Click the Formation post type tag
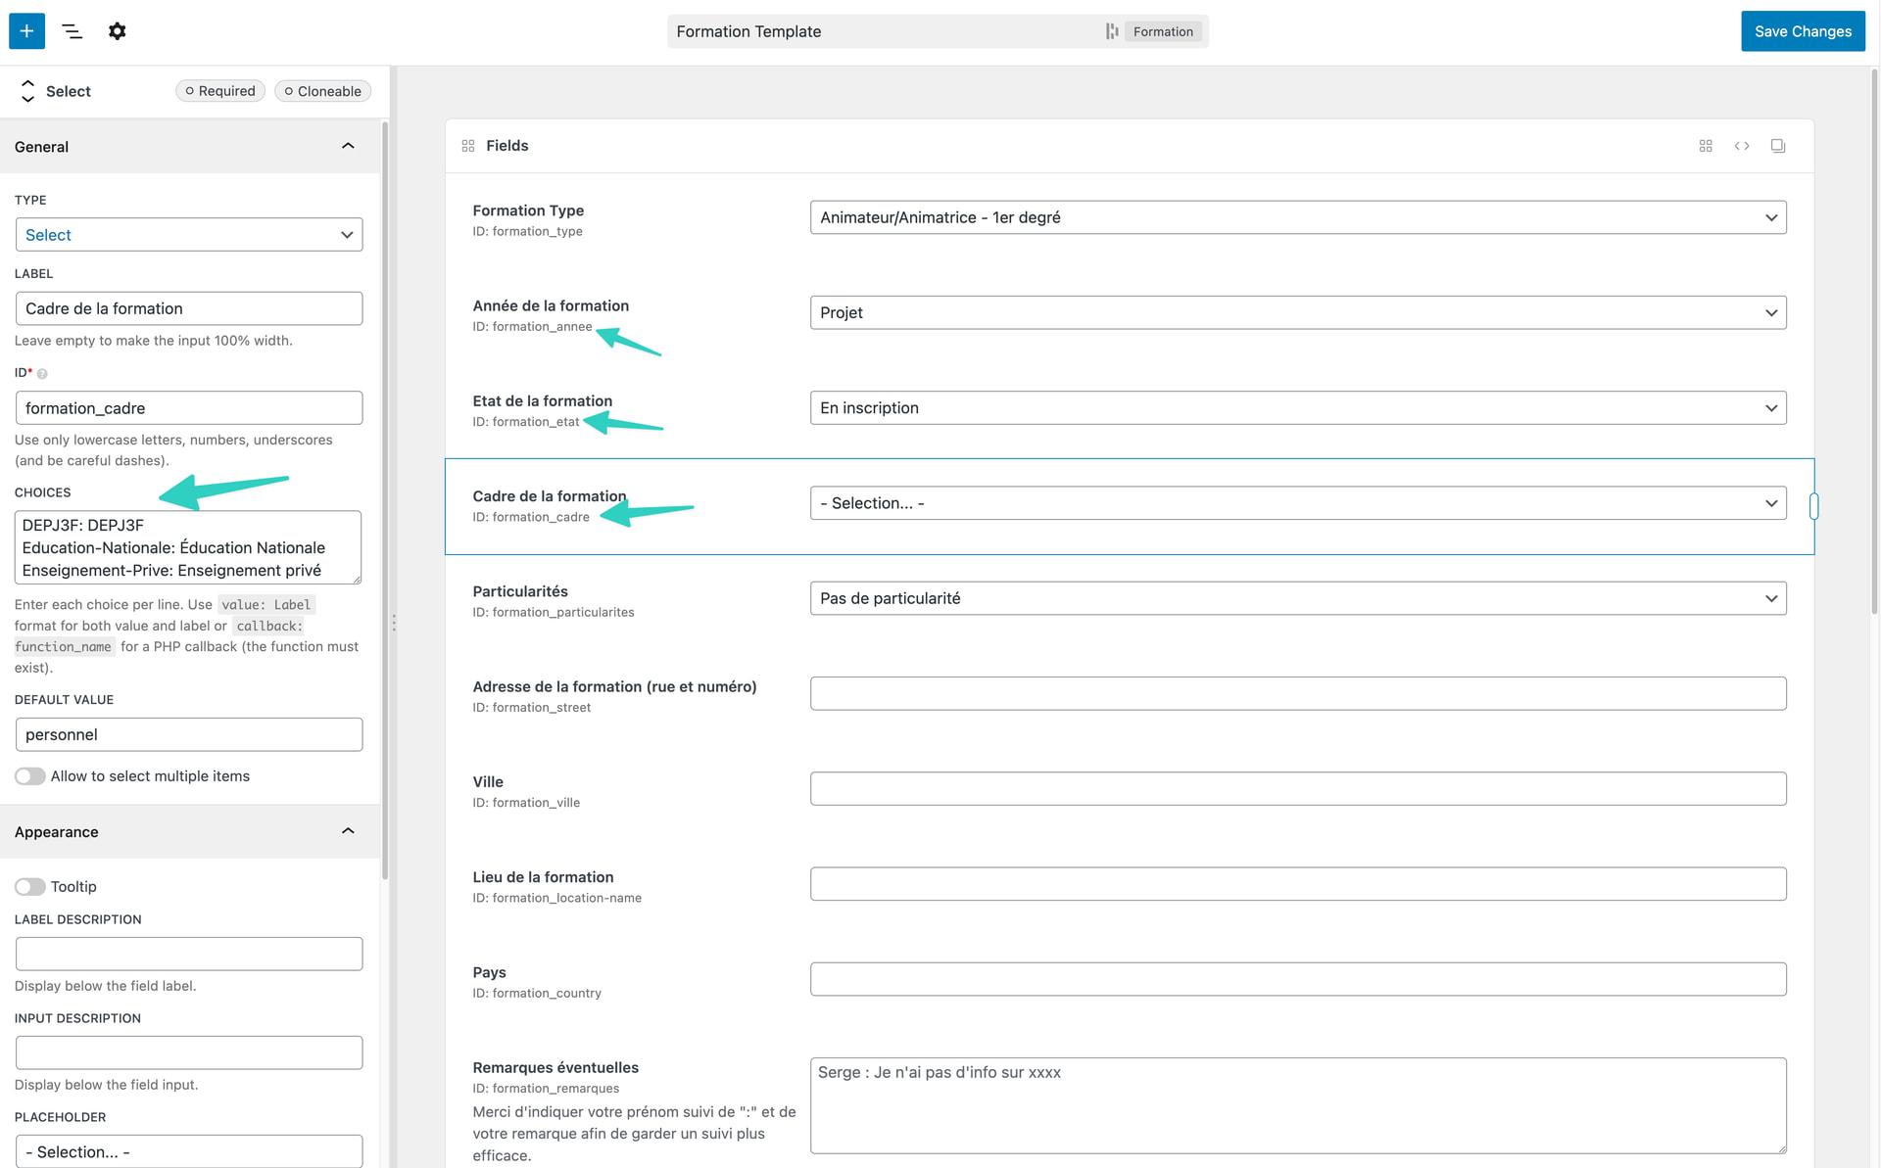 1162,31
